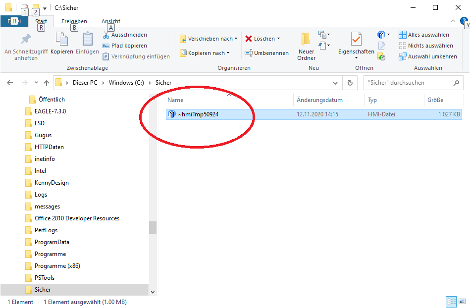This screenshot has height=308, width=470.
Task: Click Umbenennen to rename the file
Action: click(x=266, y=53)
